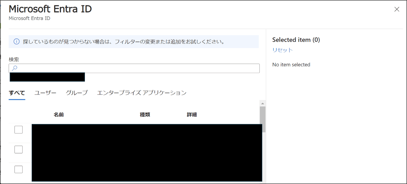Screen dimensions: 407x184
Task: Open the グループ tab
Action: click(76, 93)
